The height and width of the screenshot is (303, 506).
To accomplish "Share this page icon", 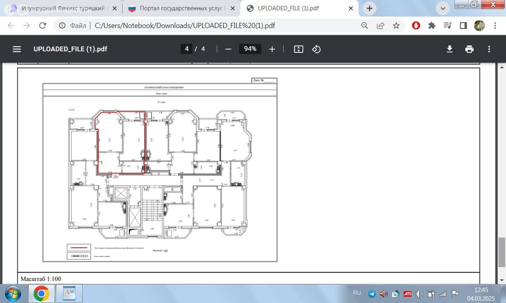I will pyautogui.click(x=380, y=26).
